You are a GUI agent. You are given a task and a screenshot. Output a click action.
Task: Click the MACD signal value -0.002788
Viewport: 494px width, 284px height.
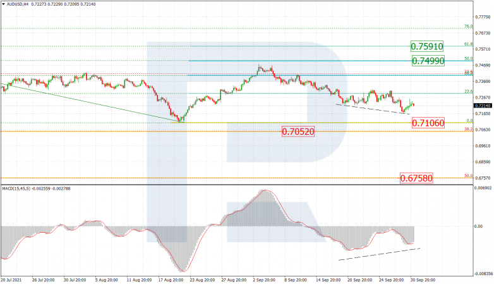pyautogui.click(x=61, y=188)
